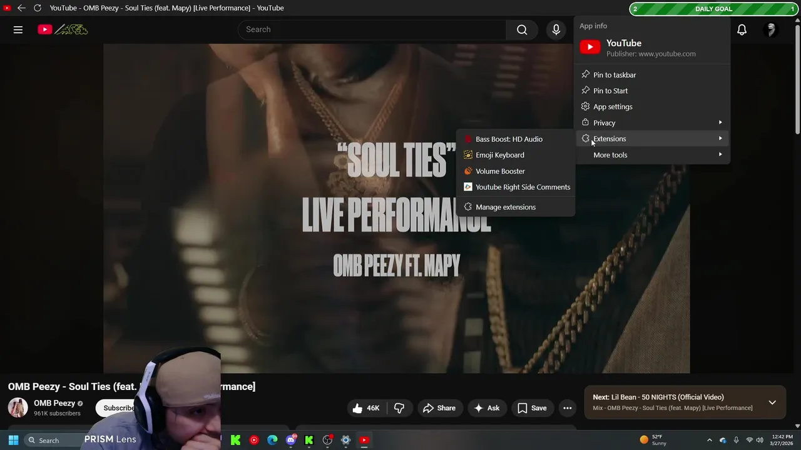Like the video with 46K thumbs up

click(366, 408)
